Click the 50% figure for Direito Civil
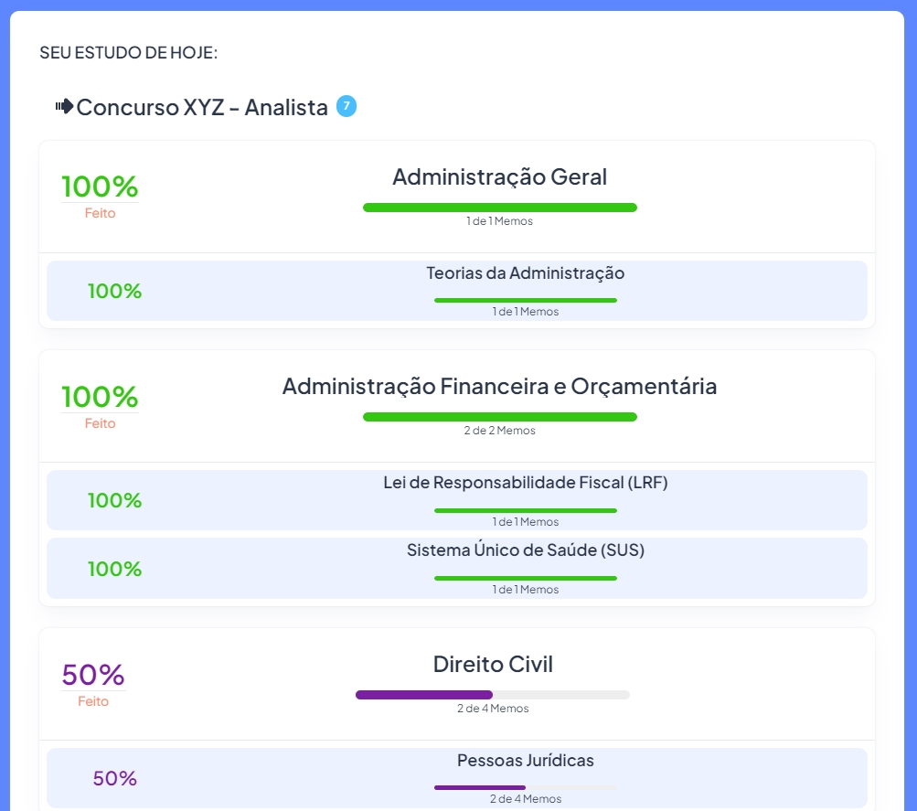This screenshot has width=917, height=811. pos(93,675)
